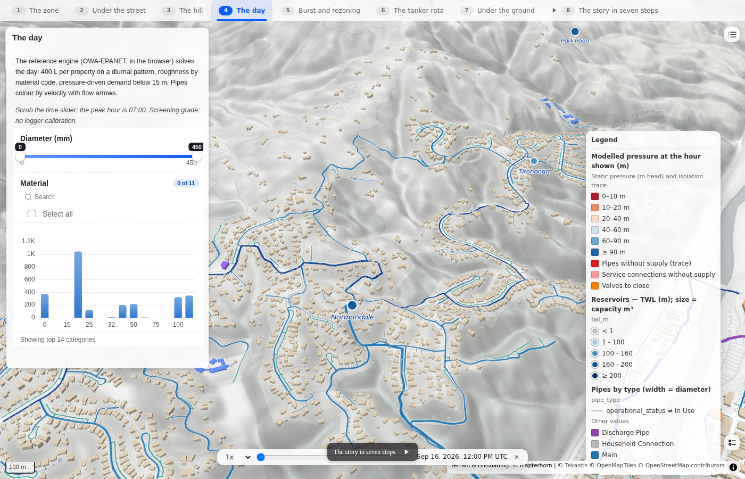Open the 1x playback speed dropdown
This screenshot has width=745, height=479.
(x=238, y=457)
